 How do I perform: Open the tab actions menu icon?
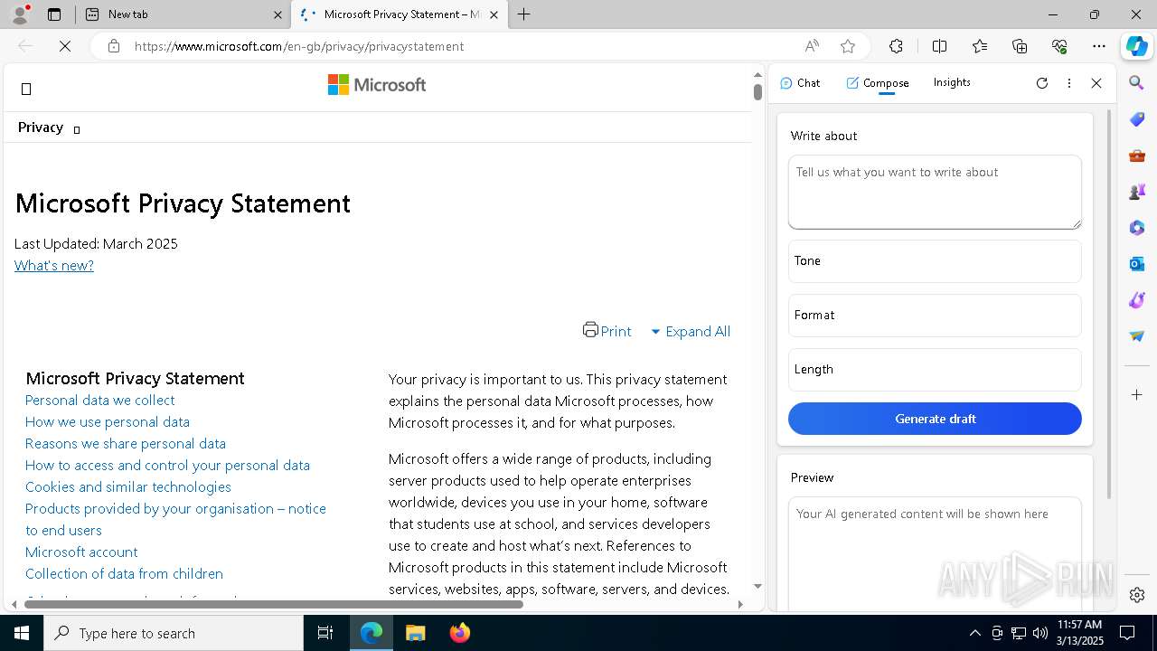click(x=54, y=14)
